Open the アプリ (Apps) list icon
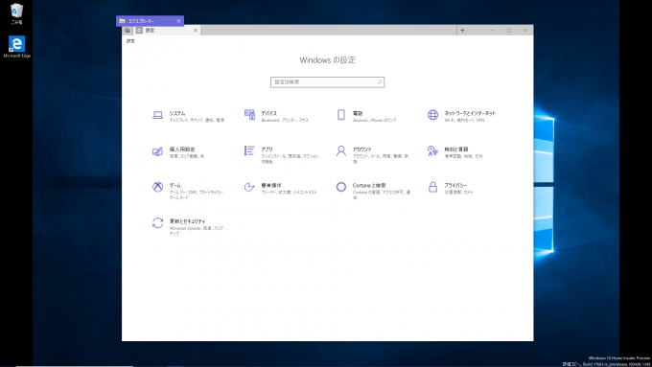 point(249,150)
